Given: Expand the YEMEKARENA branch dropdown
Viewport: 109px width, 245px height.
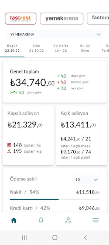Looking at the screenshot, I should (55, 34).
